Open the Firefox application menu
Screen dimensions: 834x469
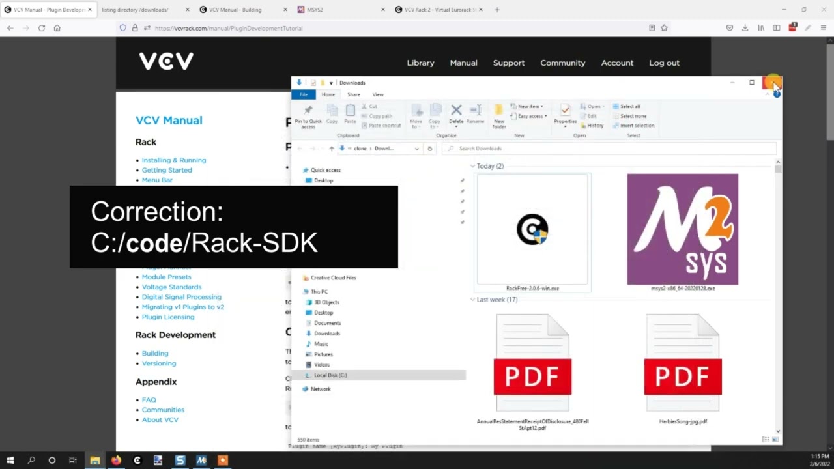click(824, 28)
